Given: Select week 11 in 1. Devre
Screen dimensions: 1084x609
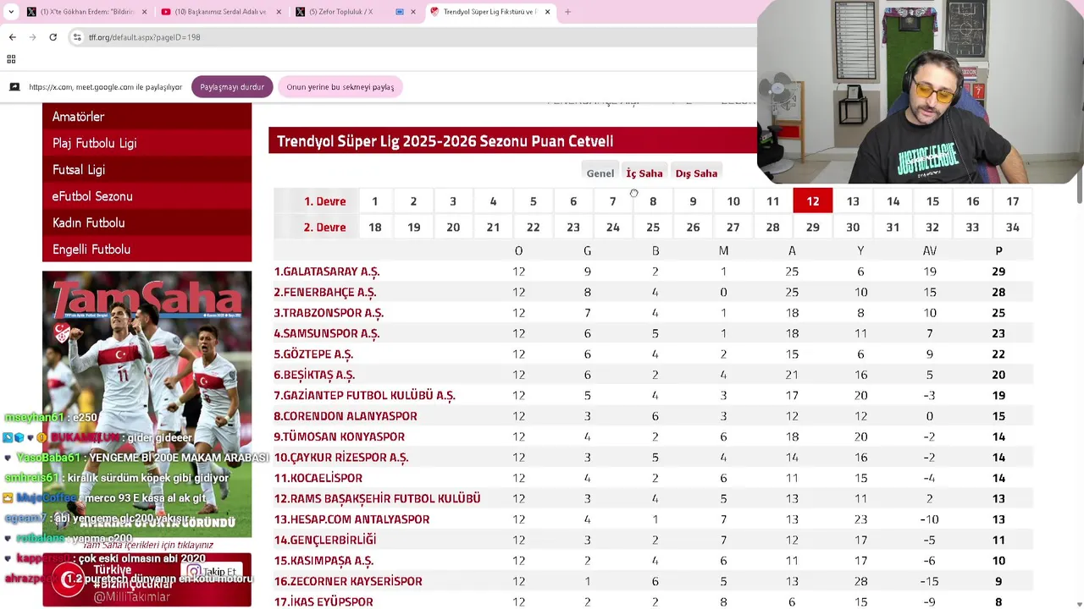Looking at the screenshot, I should click(x=772, y=201).
